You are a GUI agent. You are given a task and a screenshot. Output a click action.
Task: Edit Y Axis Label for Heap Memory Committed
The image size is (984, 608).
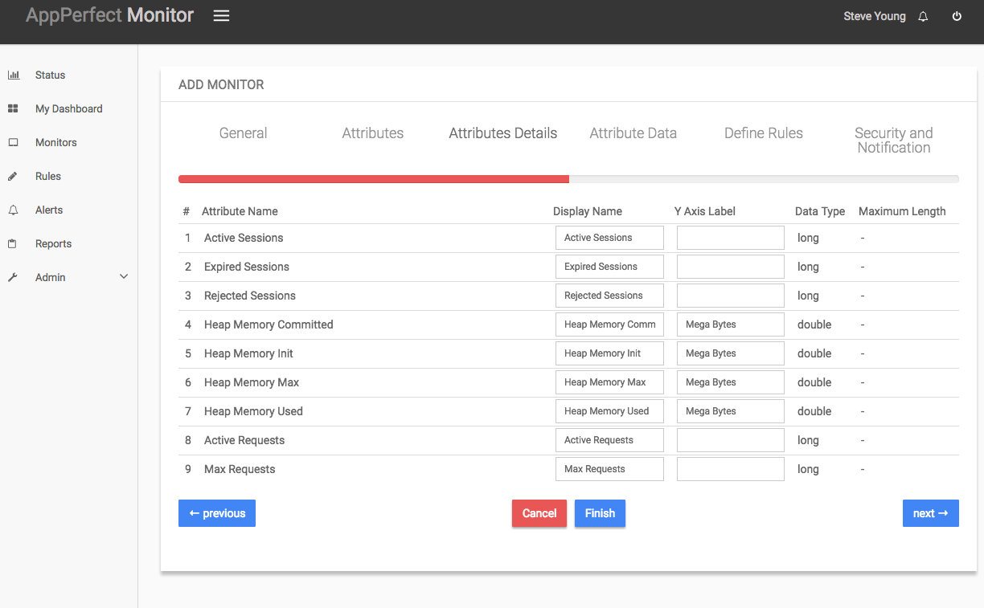pos(731,324)
